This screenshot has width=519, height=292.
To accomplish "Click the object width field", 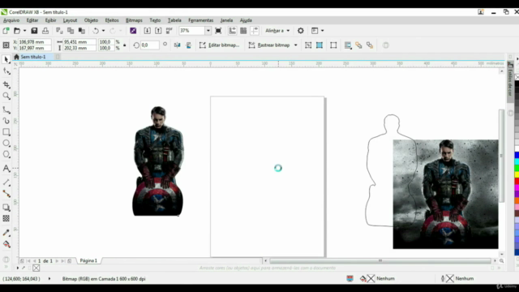I will (79, 42).
